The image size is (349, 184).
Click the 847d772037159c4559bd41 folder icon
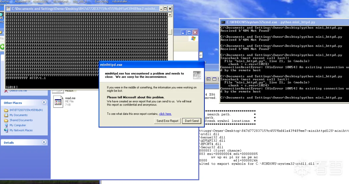coord(6,110)
